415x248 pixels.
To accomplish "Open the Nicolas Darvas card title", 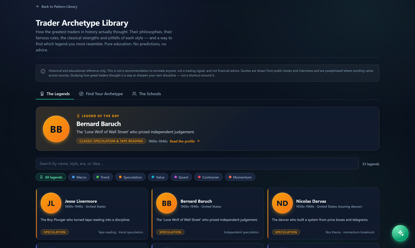I will [311, 201].
